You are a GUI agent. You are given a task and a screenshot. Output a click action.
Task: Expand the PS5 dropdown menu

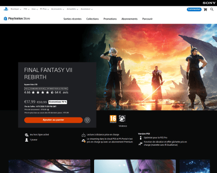point(26,9)
